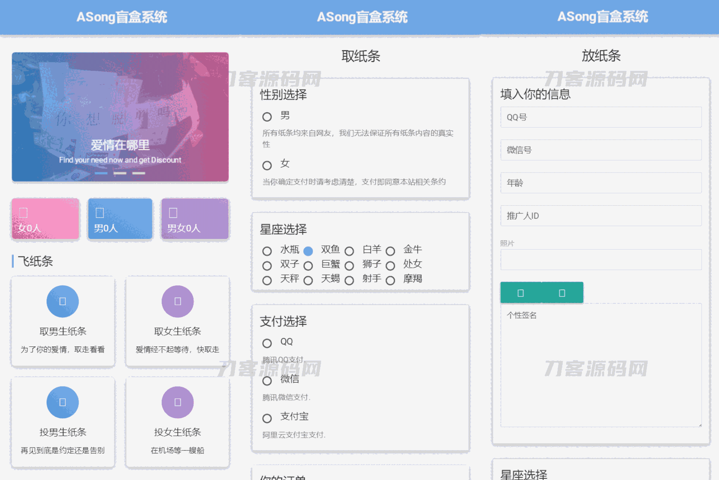
Task: Open the 取女生纸条 circle icon
Action: click(178, 301)
